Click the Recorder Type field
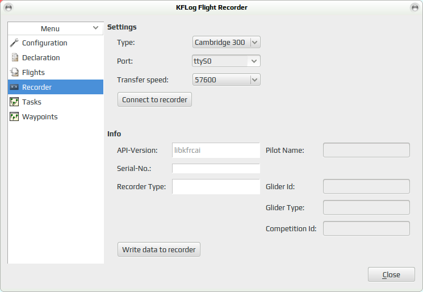The height and width of the screenshot is (292, 423). pyautogui.click(x=216, y=186)
